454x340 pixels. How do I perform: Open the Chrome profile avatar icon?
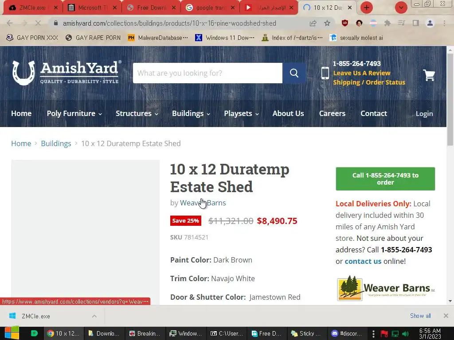(x=430, y=23)
